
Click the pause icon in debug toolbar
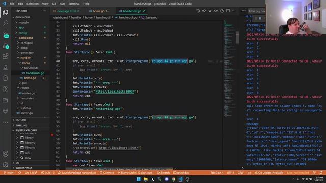pyautogui.click(x=260, y=18)
